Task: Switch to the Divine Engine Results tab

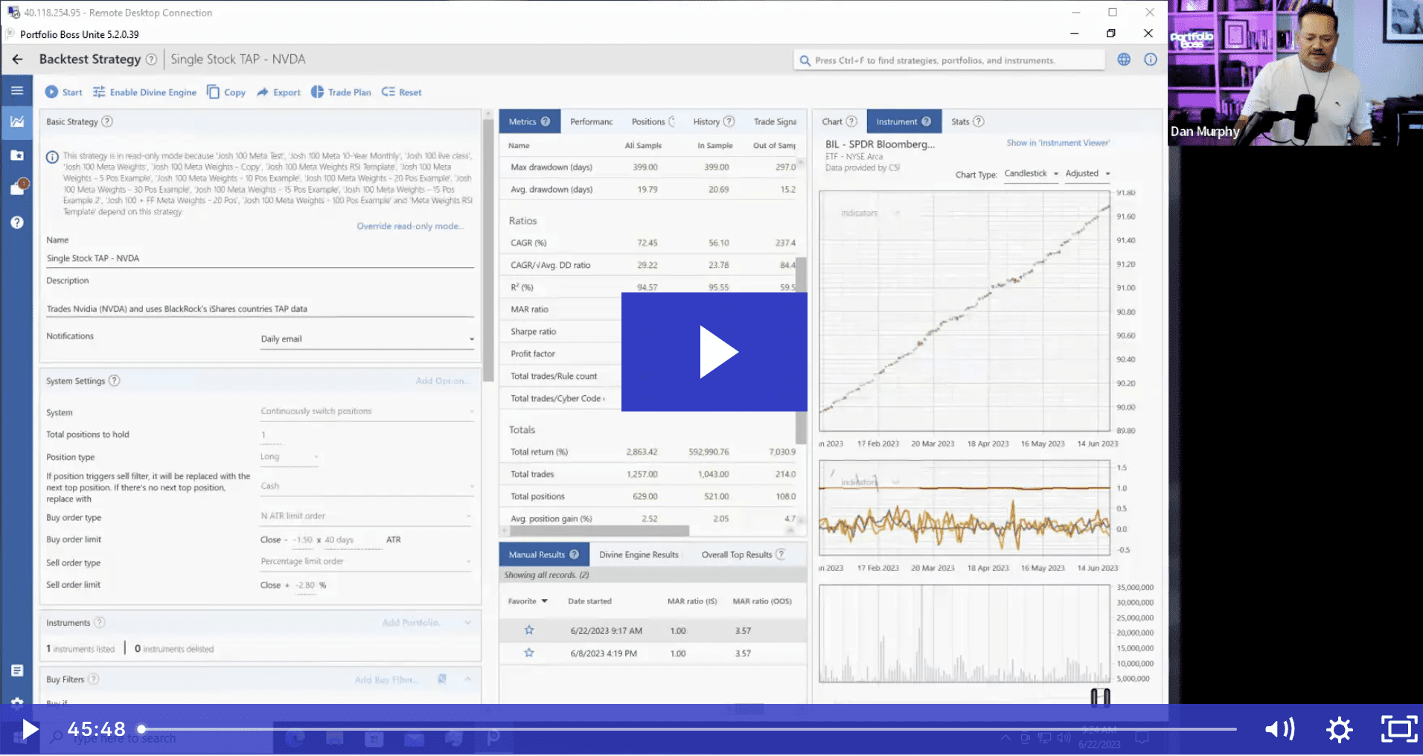Action: pos(639,554)
